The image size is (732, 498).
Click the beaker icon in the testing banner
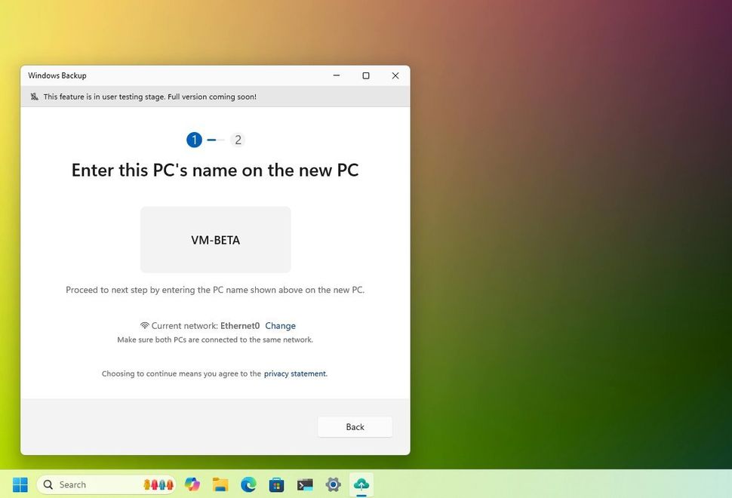pos(34,97)
